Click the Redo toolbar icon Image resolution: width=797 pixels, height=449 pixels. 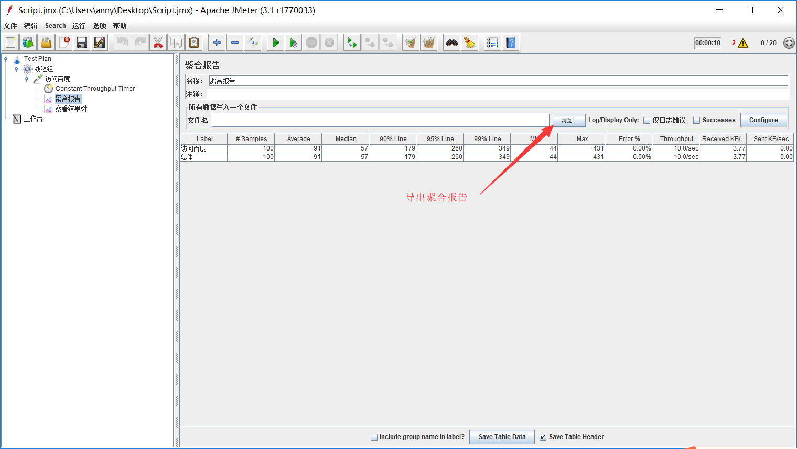coord(141,42)
